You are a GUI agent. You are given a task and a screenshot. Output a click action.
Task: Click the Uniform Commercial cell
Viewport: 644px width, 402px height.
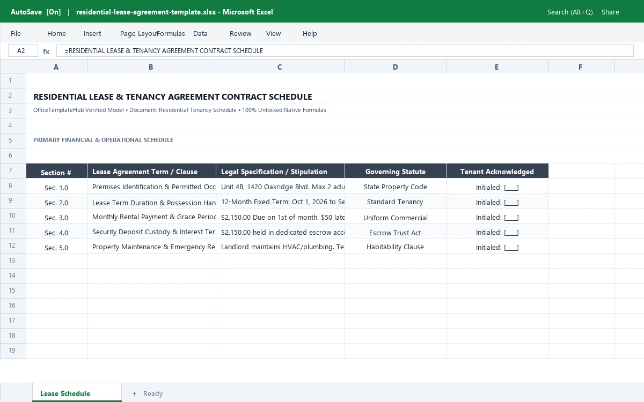(x=396, y=216)
